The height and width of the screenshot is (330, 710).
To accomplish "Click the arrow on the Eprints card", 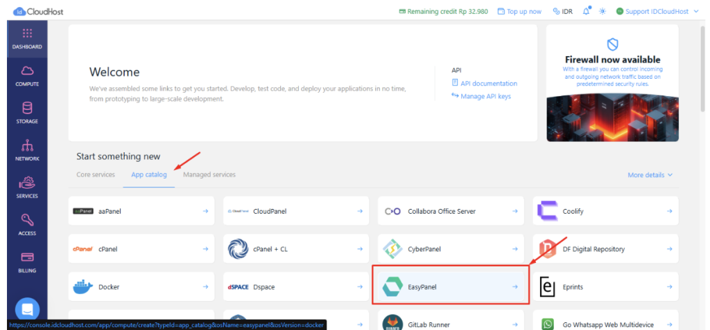I will pyautogui.click(x=670, y=286).
